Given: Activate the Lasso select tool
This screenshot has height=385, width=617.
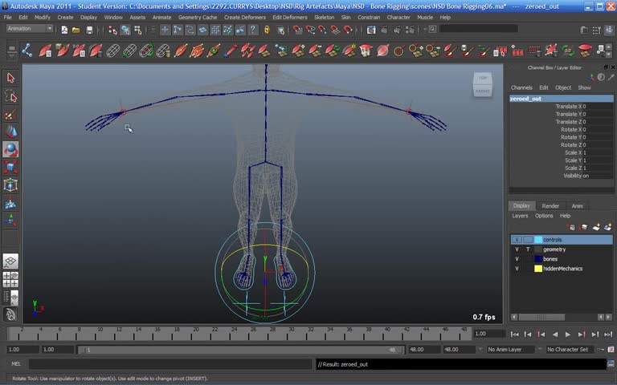Looking at the screenshot, I should click(10, 96).
